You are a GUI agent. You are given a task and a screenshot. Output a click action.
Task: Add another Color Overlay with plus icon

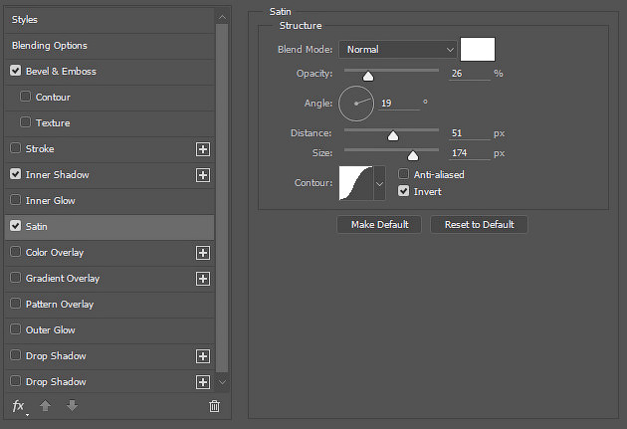[203, 253]
